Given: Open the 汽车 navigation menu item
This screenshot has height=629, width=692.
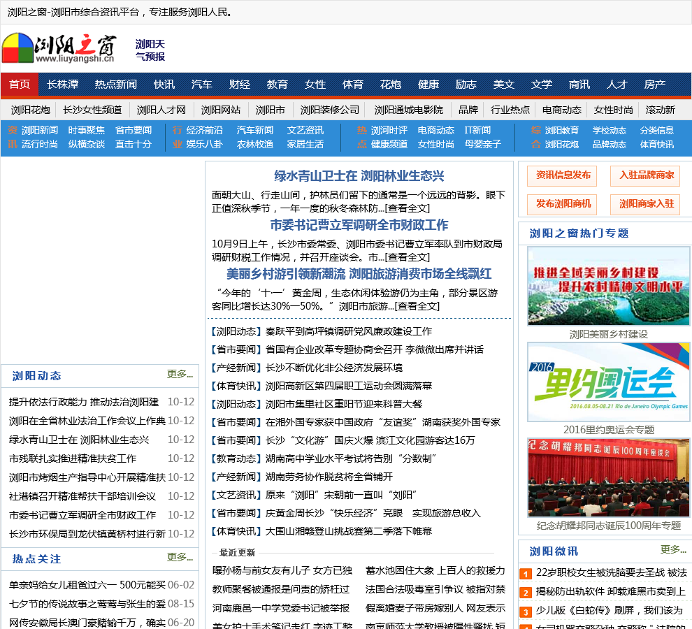Looking at the screenshot, I should (x=202, y=85).
